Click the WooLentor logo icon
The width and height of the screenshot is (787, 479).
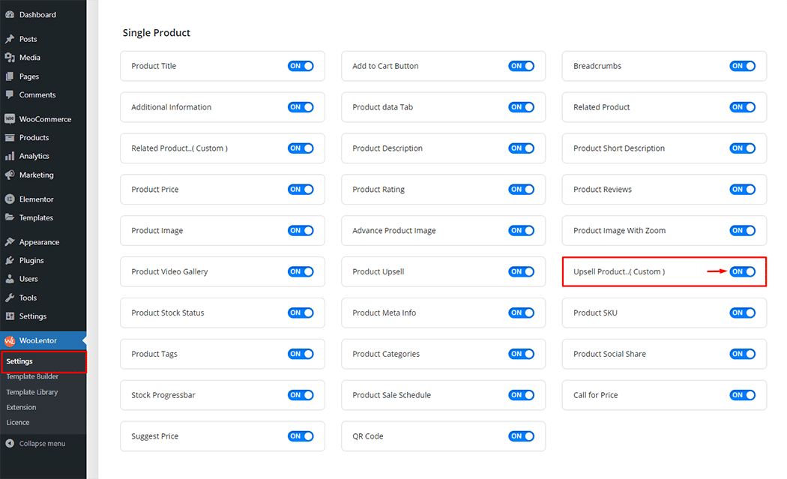[10, 341]
